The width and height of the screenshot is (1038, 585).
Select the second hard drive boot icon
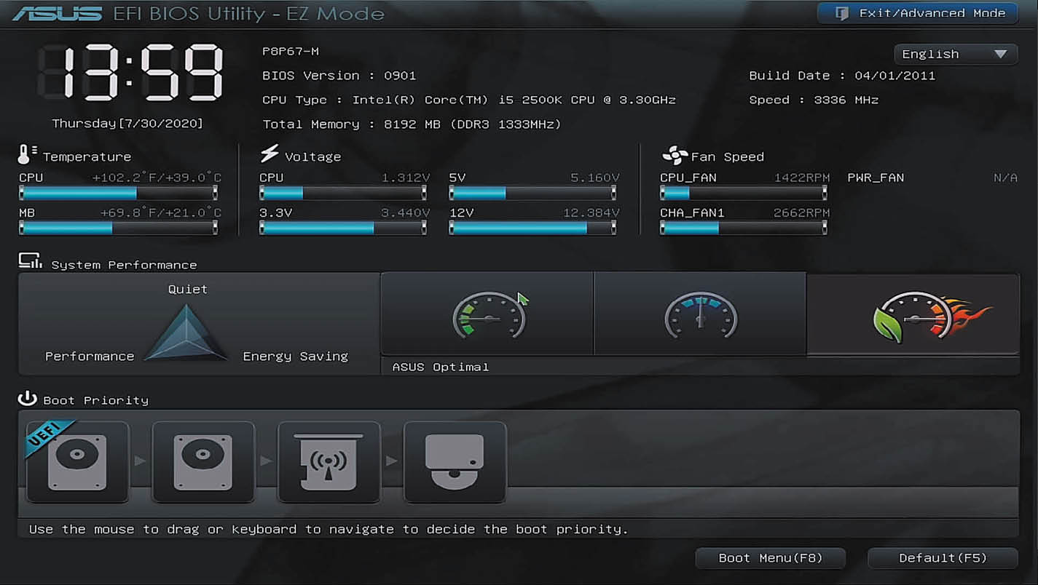click(203, 461)
